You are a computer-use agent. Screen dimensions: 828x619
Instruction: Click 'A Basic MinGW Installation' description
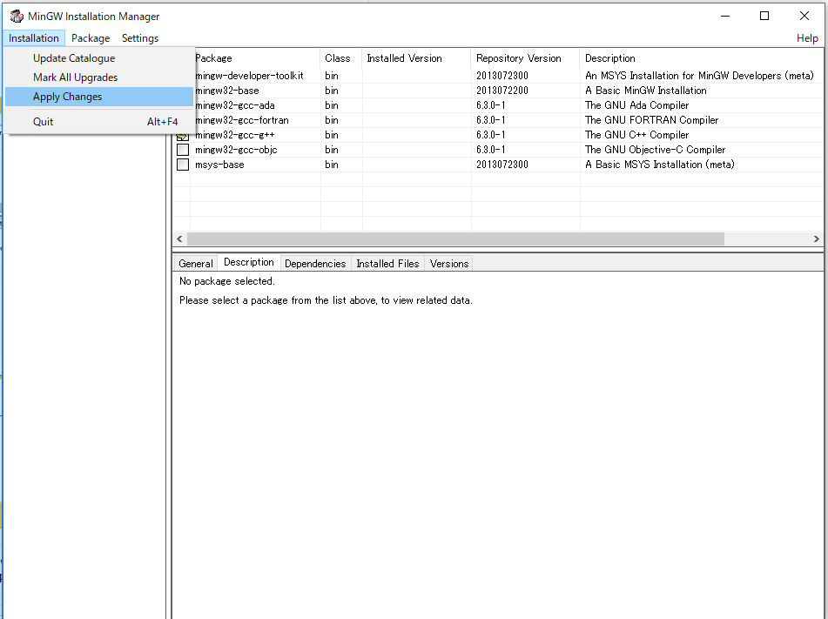coord(646,91)
